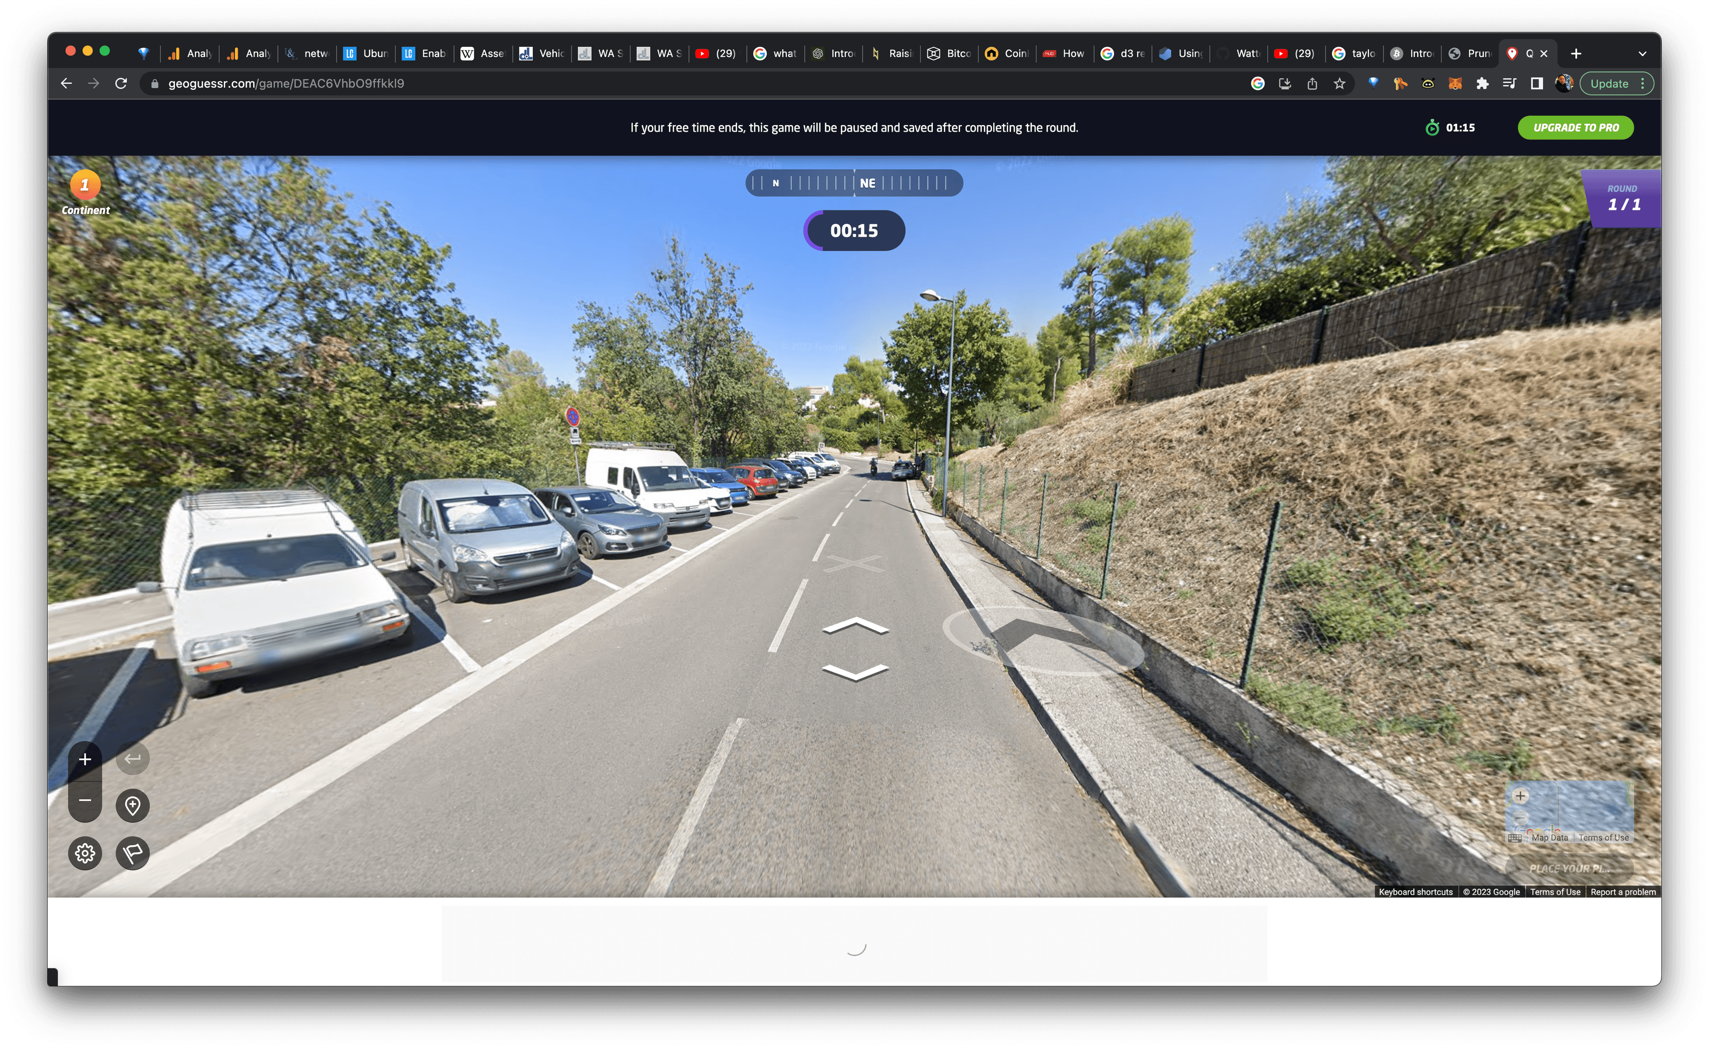The width and height of the screenshot is (1709, 1049).
Task: Reload the GeoGuessr page
Action: [x=121, y=83]
